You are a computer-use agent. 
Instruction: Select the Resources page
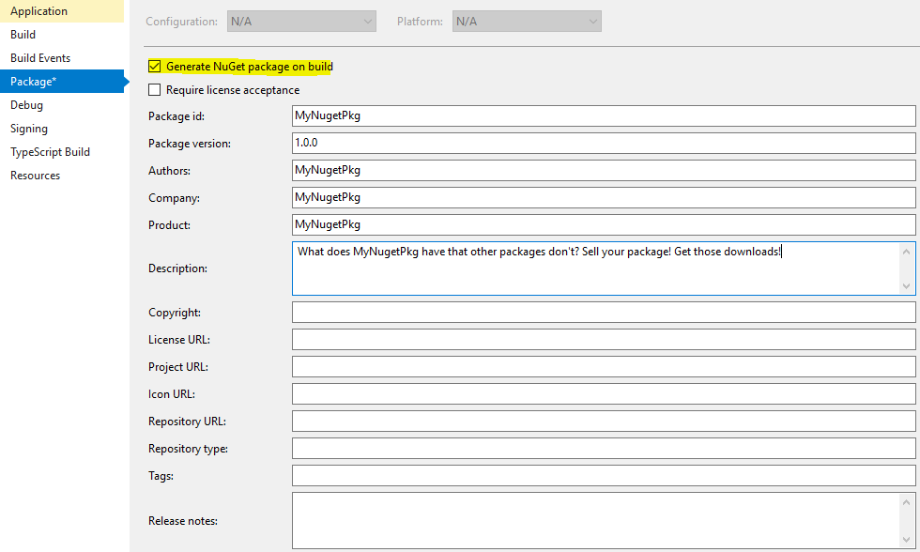tap(35, 175)
